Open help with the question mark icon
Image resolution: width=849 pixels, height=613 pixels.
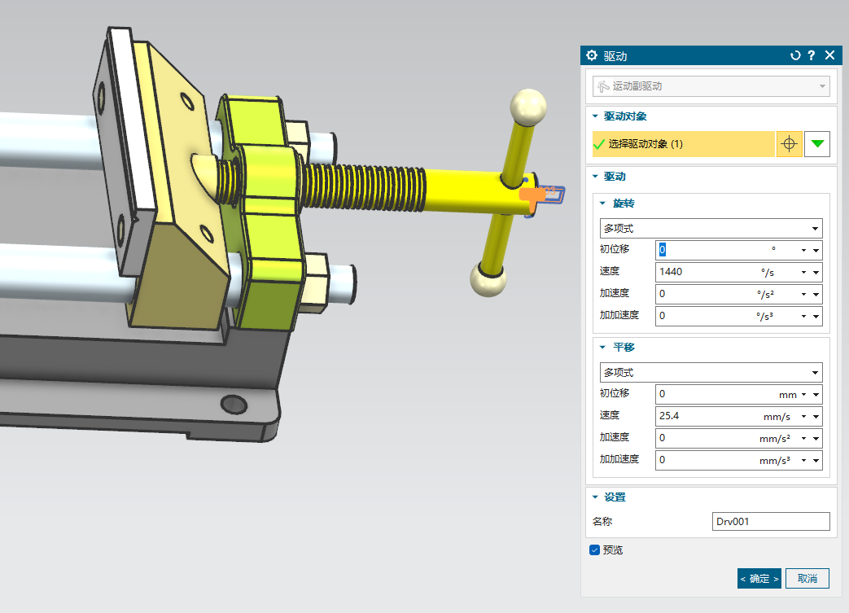point(812,55)
